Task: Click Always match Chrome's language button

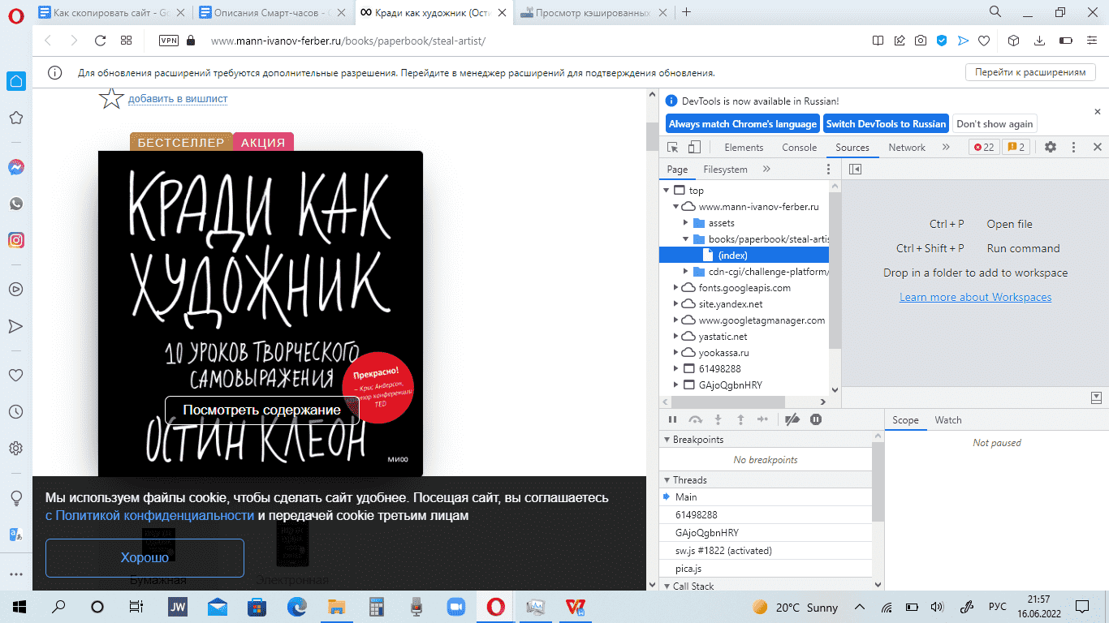Action: coord(743,124)
